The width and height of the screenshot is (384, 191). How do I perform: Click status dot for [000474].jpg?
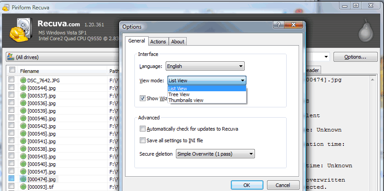(23, 179)
